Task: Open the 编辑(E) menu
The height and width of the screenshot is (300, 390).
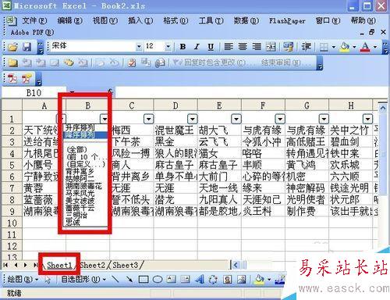Action: tap(69, 20)
